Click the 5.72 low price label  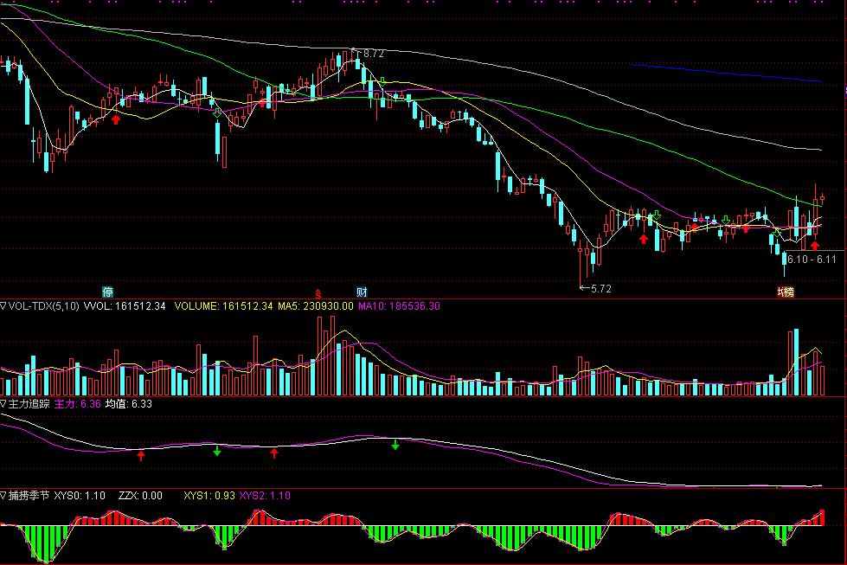click(x=600, y=289)
